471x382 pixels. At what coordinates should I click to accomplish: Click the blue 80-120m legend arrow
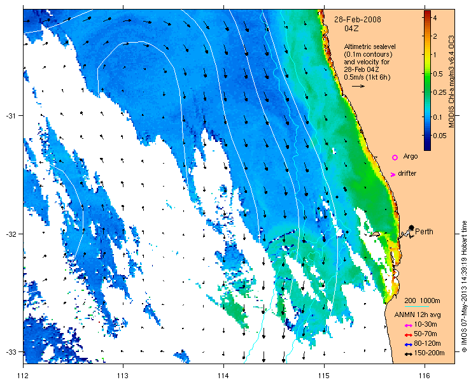[x=408, y=344]
